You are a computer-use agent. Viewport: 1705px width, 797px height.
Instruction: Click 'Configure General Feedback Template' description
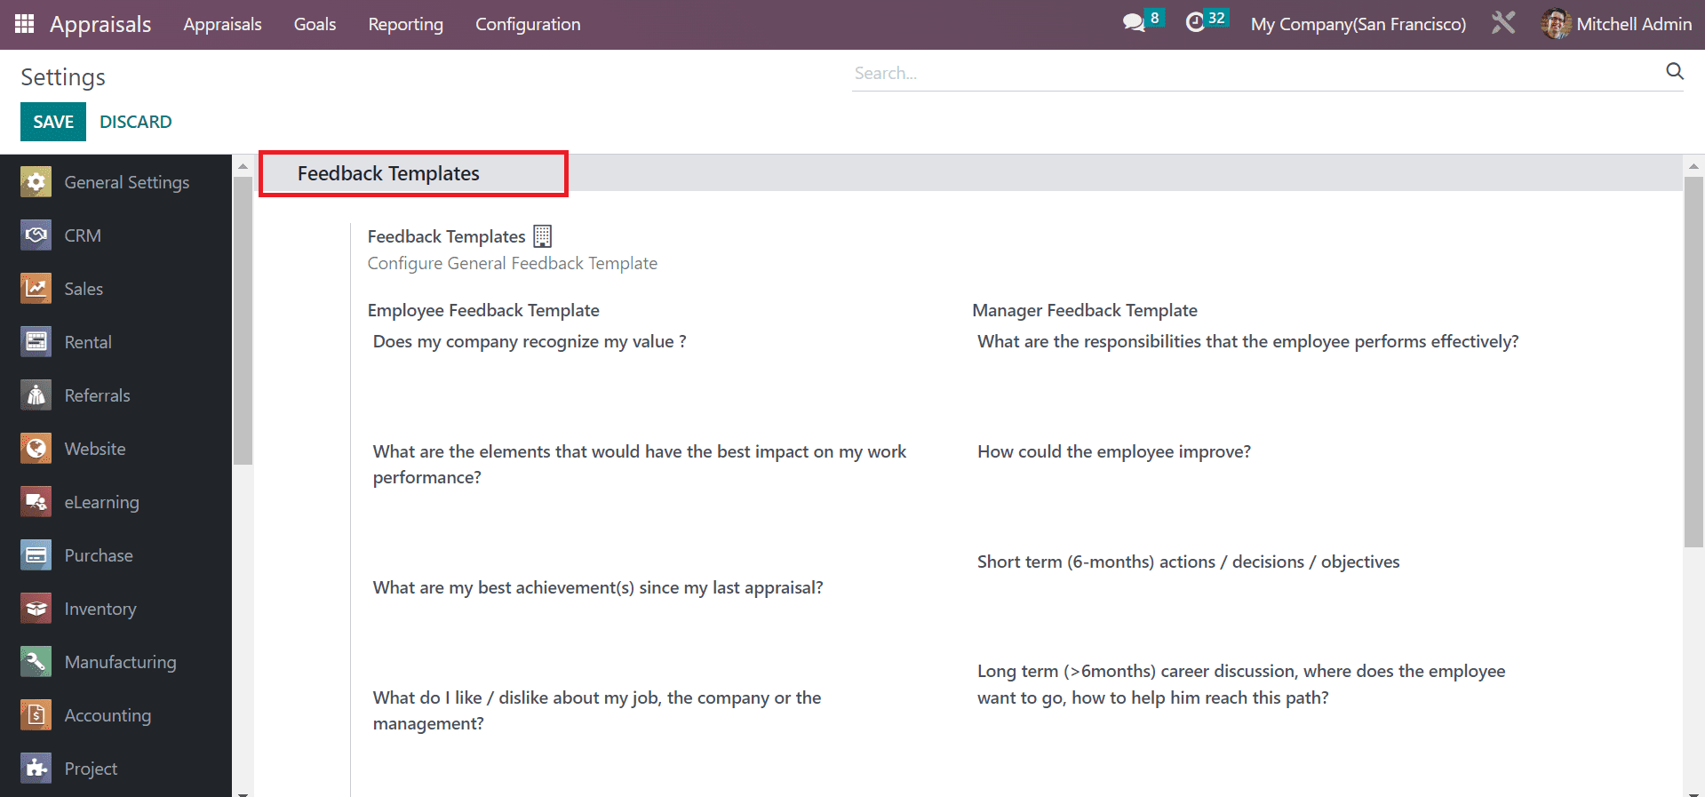[513, 263]
